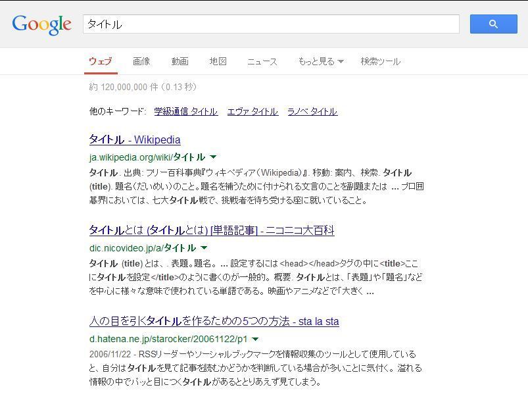Open the タイトル - Wikipedia result

point(134,140)
